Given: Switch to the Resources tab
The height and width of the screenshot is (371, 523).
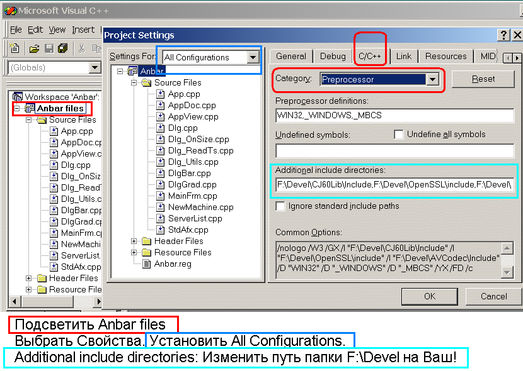Looking at the screenshot, I should click(x=445, y=56).
